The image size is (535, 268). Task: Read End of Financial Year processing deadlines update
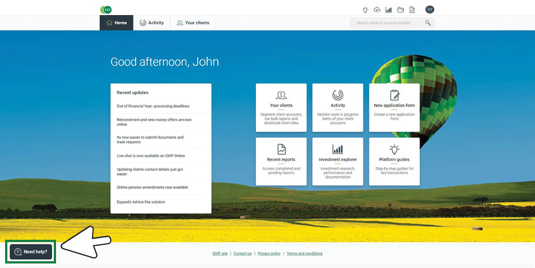pos(153,106)
